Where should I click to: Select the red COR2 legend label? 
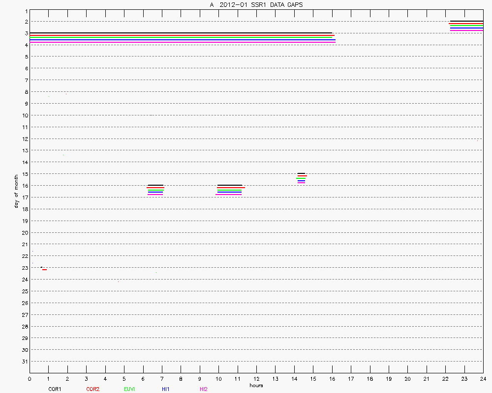[x=92, y=389]
